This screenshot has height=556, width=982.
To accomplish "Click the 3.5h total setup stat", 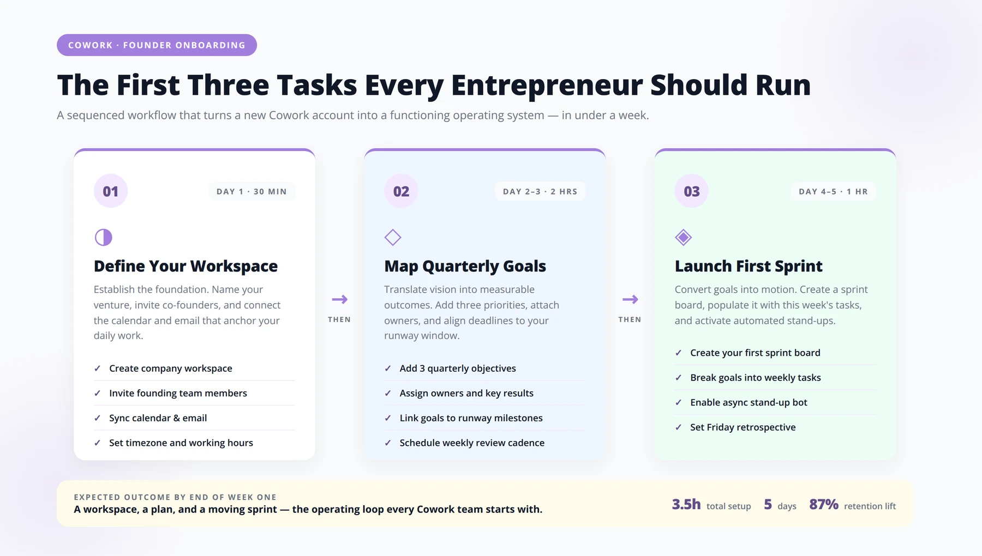I will pos(711,505).
